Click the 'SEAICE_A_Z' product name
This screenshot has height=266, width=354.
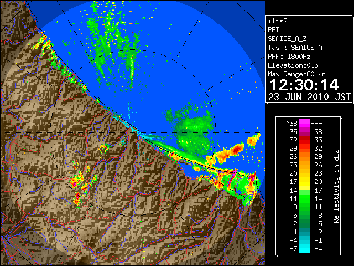[x=287, y=39]
